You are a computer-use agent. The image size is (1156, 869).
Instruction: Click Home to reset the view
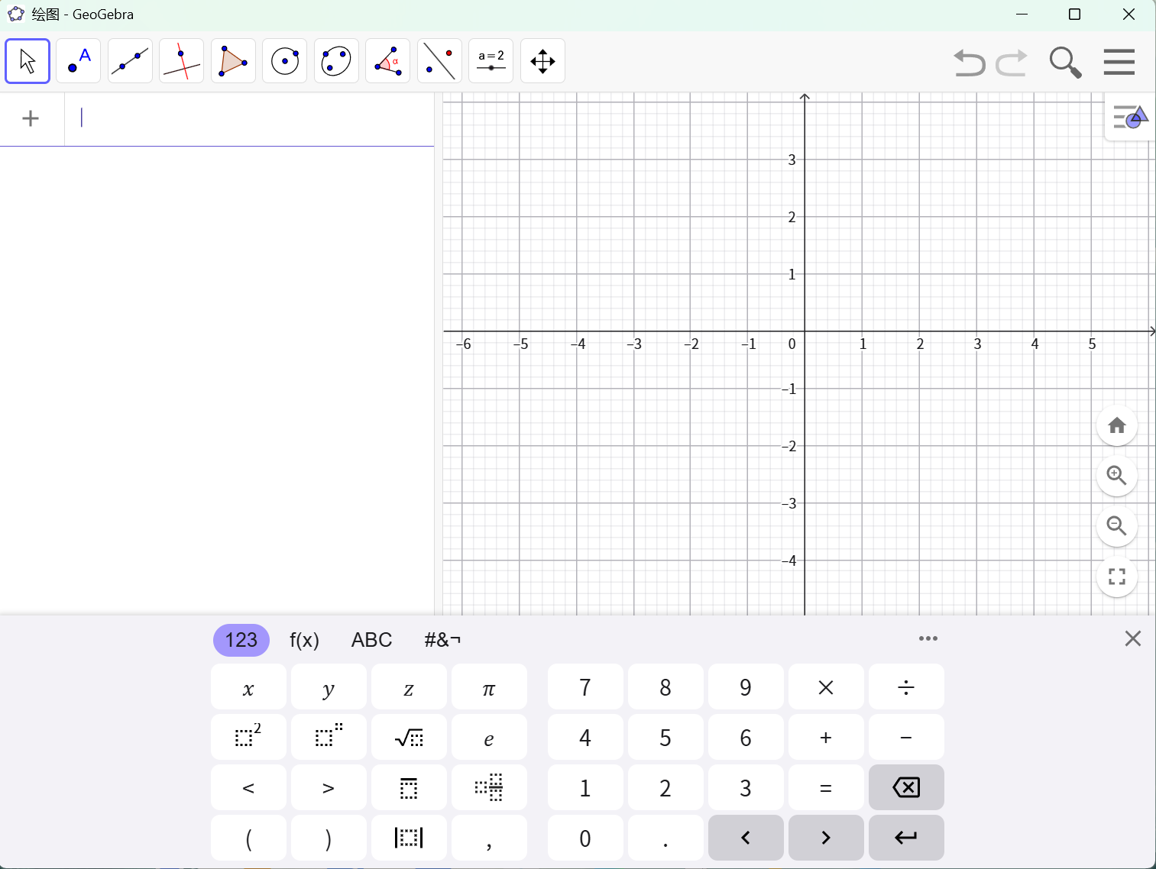(1116, 425)
